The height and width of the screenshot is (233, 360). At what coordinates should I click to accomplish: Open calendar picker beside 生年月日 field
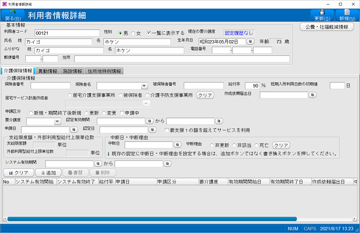coord(250,42)
